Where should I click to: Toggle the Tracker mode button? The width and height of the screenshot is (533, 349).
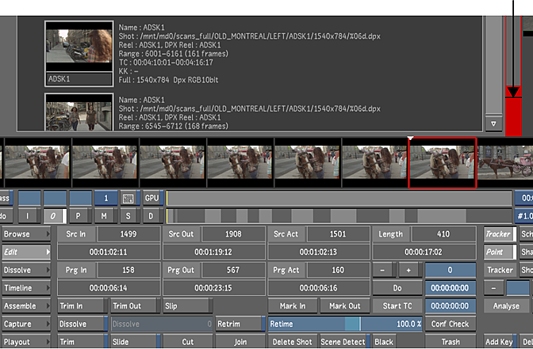coord(500,234)
